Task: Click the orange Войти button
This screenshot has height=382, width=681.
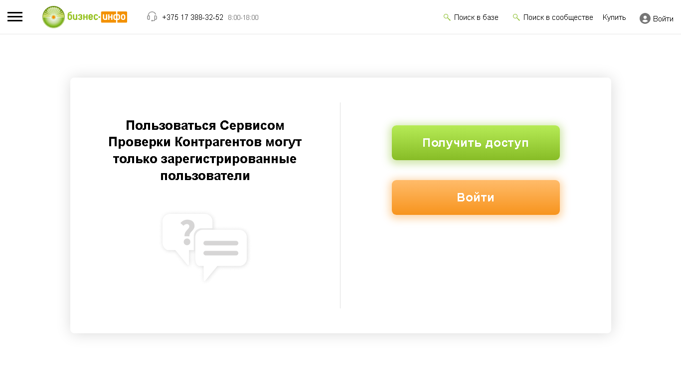Action: click(x=476, y=197)
